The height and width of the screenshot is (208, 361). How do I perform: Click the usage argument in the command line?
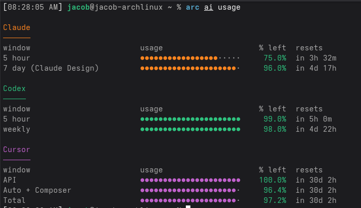point(229,8)
